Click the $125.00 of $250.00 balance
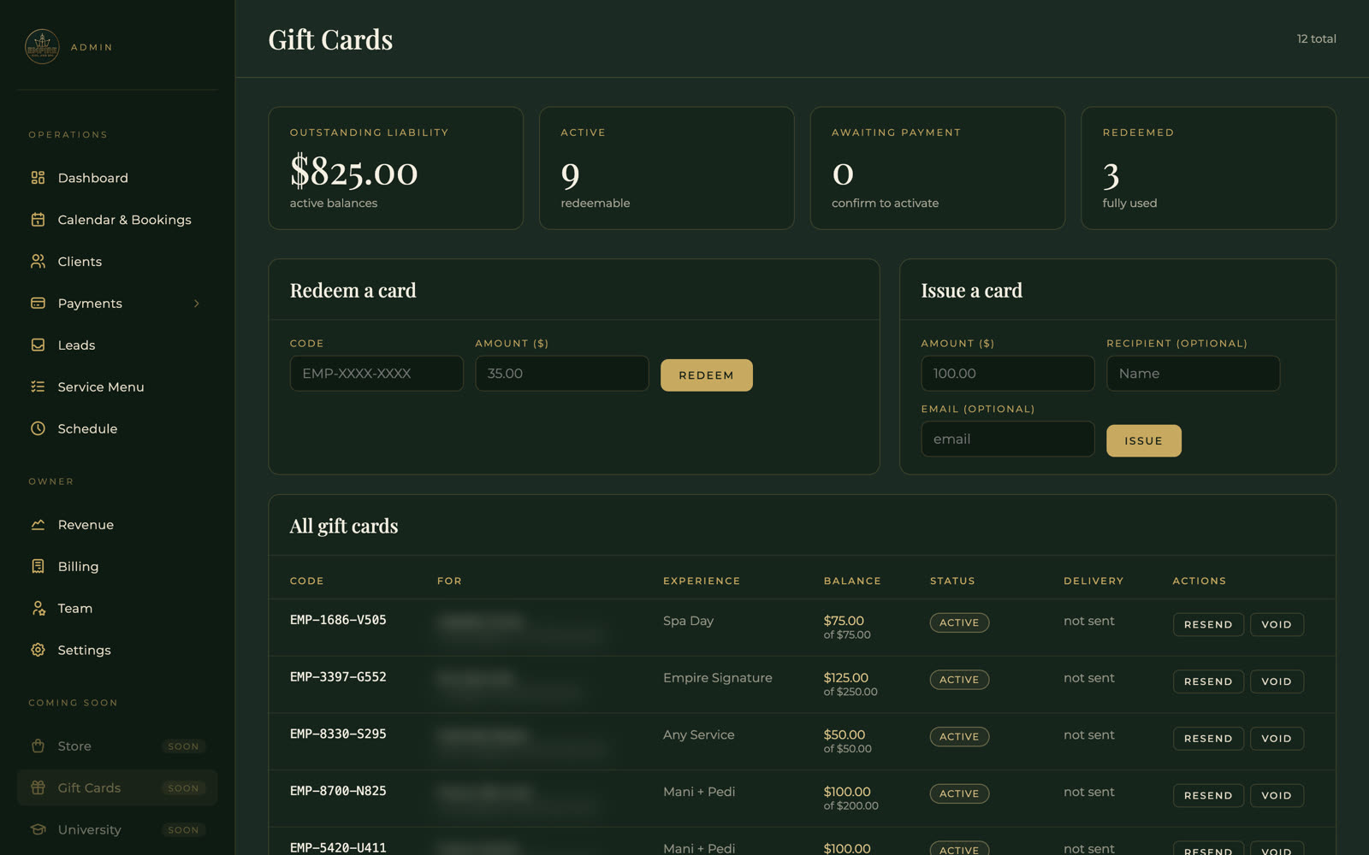Viewport: 1369px width, 855px height. (850, 684)
